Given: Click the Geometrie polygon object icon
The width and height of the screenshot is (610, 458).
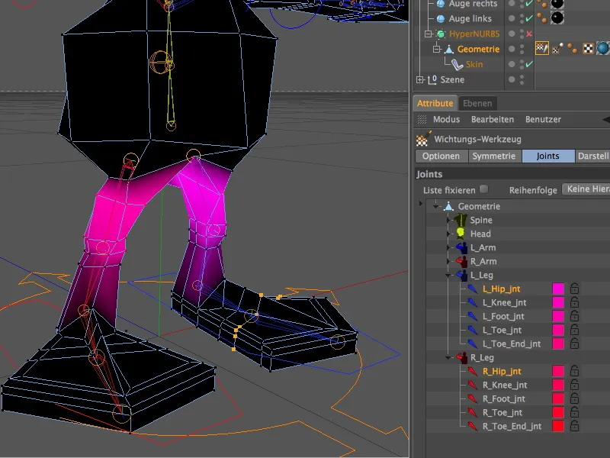Looking at the screenshot, I should (449, 49).
